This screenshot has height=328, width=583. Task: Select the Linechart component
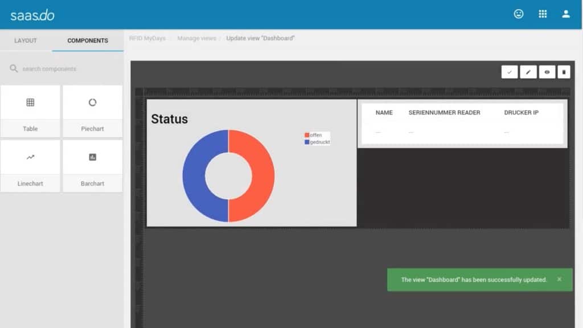[x=30, y=166]
